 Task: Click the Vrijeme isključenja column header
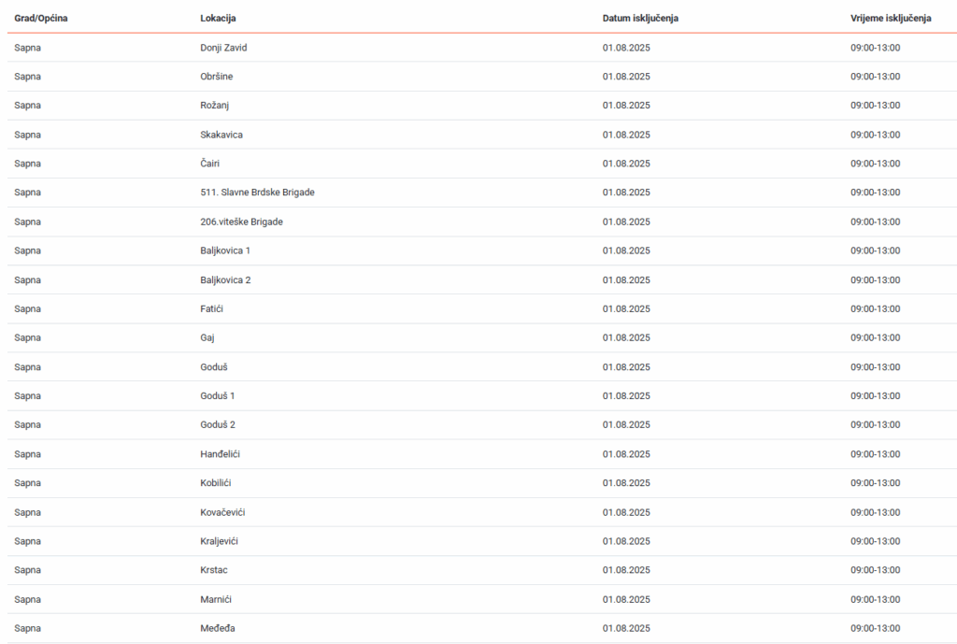pos(884,19)
